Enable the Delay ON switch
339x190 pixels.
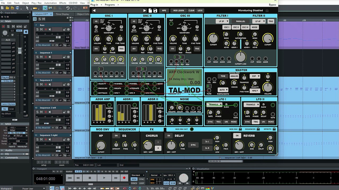click(x=169, y=136)
